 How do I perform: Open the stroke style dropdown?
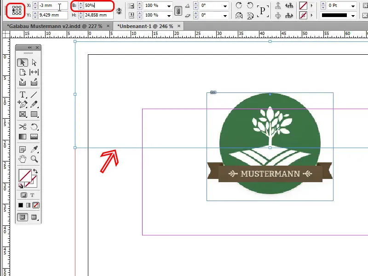(353, 16)
